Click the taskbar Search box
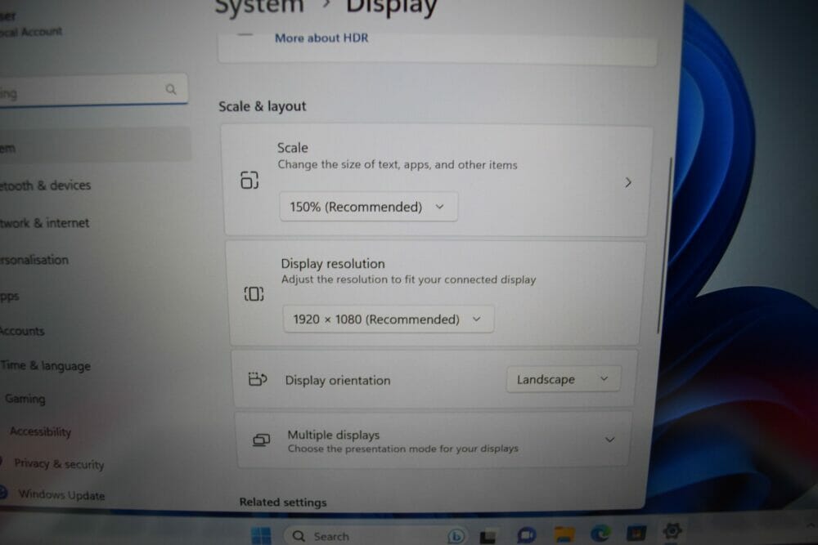Screen dimensions: 818x545 point(375,536)
